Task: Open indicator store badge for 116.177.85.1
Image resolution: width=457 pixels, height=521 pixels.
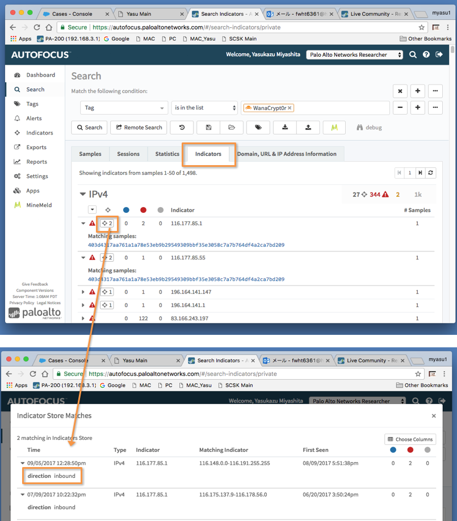Action: tap(107, 223)
